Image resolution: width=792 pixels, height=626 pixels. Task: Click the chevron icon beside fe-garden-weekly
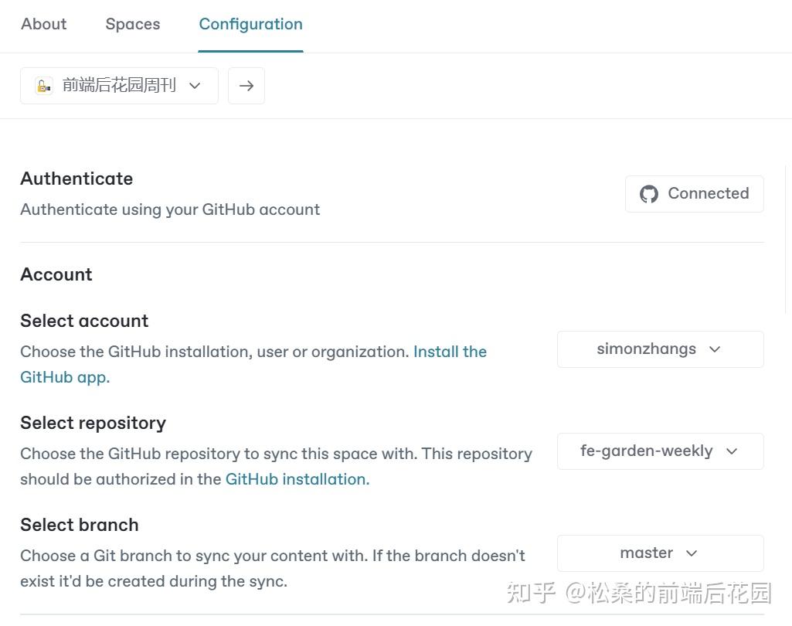(730, 451)
